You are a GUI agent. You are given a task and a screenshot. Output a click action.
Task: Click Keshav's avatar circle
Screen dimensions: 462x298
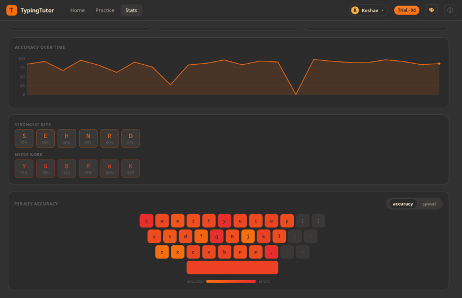click(x=355, y=10)
